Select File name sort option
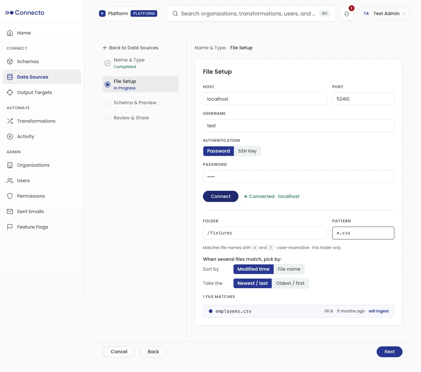The height and width of the screenshot is (372, 421). coord(289,269)
